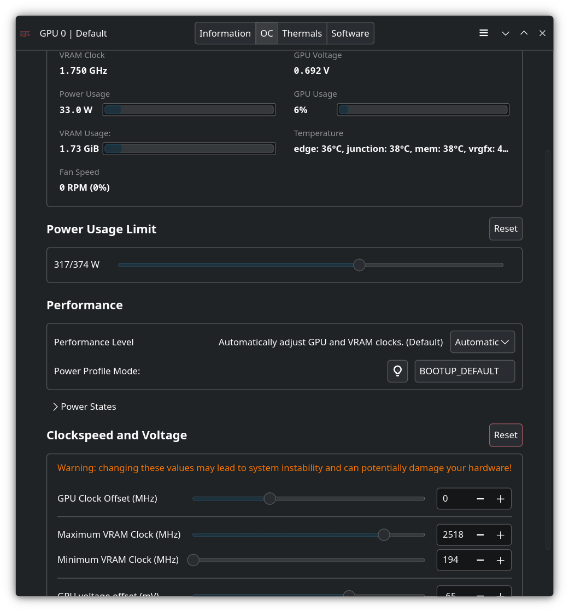Switch to the Thermals tab
The image size is (569, 612).
pos(302,33)
